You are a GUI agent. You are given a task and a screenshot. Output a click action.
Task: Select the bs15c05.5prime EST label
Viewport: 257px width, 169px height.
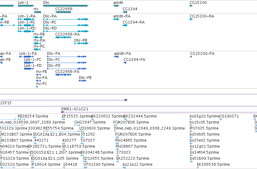(x=204, y=122)
